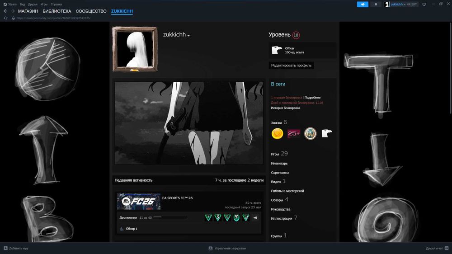Open the friends and chat icon
452x254 pixels.
(447, 248)
